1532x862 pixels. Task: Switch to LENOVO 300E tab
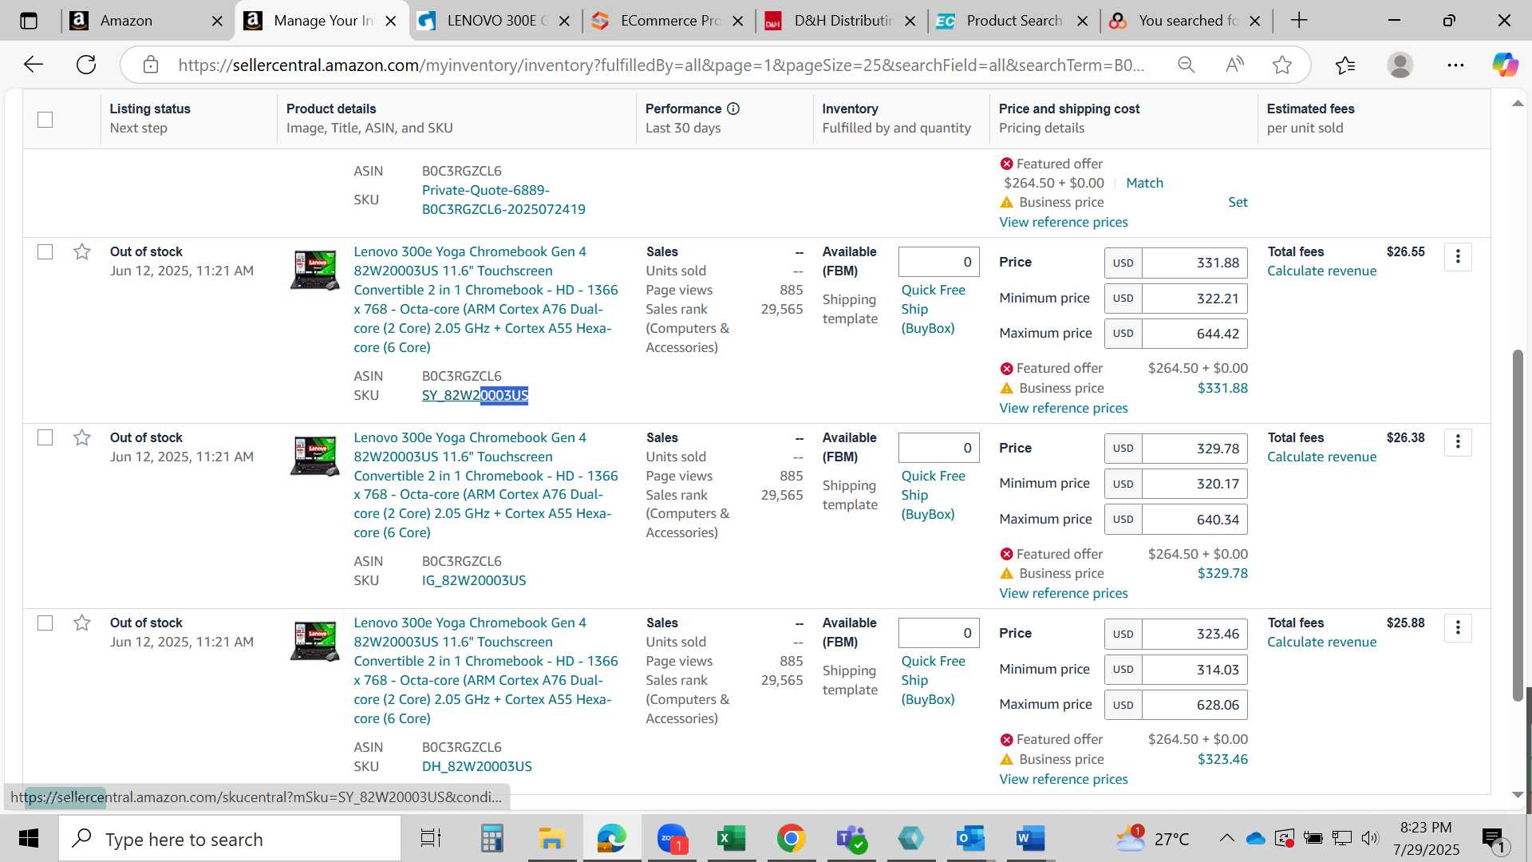click(496, 21)
